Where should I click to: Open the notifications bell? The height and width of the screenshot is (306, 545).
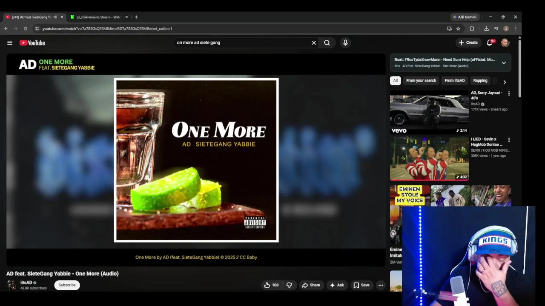click(490, 42)
